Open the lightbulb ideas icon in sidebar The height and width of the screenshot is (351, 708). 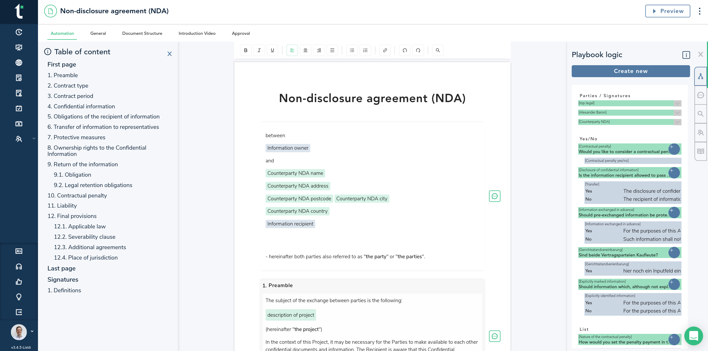coord(19,297)
